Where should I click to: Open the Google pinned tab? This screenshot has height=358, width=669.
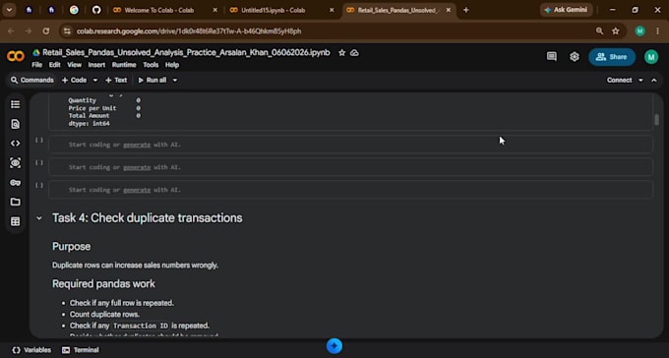click(x=74, y=10)
